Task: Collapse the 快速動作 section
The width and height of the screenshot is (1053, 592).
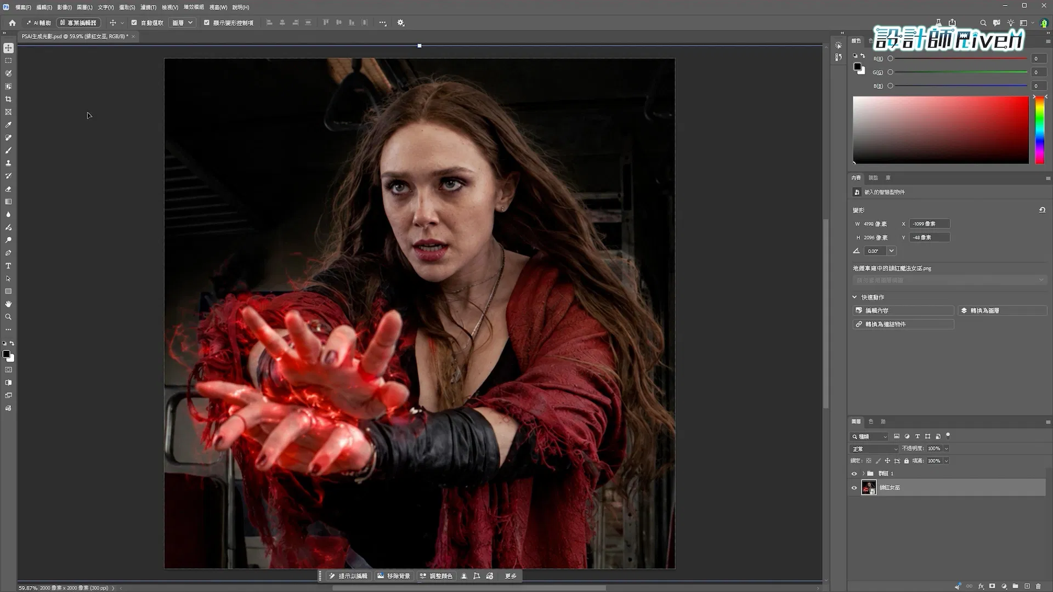Action: pos(854,297)
